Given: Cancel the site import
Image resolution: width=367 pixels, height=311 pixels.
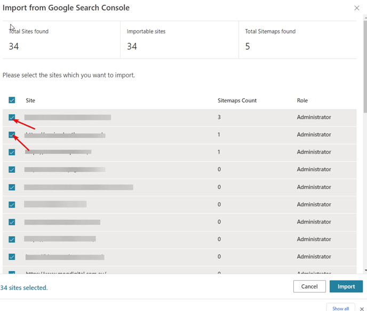Looking at the screenshot, I should [x=309, y=286].
